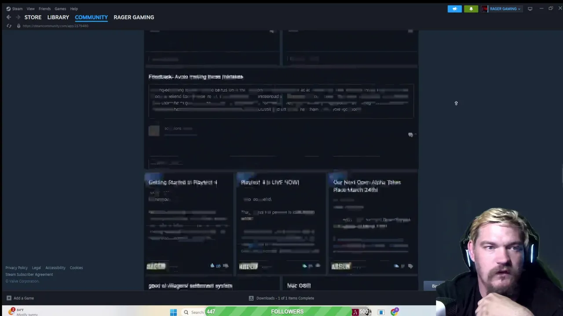Open the green notifications bell
The width and height of the screenshot is (563, 316).
tap(471, 9)
